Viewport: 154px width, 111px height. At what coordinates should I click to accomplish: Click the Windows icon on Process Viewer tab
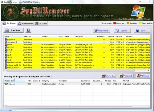[x=19, y=23]
